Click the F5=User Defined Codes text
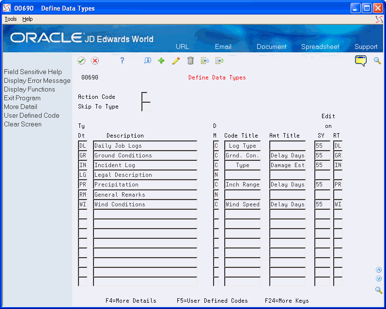The height and width of the screenshot is (309, 386). click(x=212, y=301)
